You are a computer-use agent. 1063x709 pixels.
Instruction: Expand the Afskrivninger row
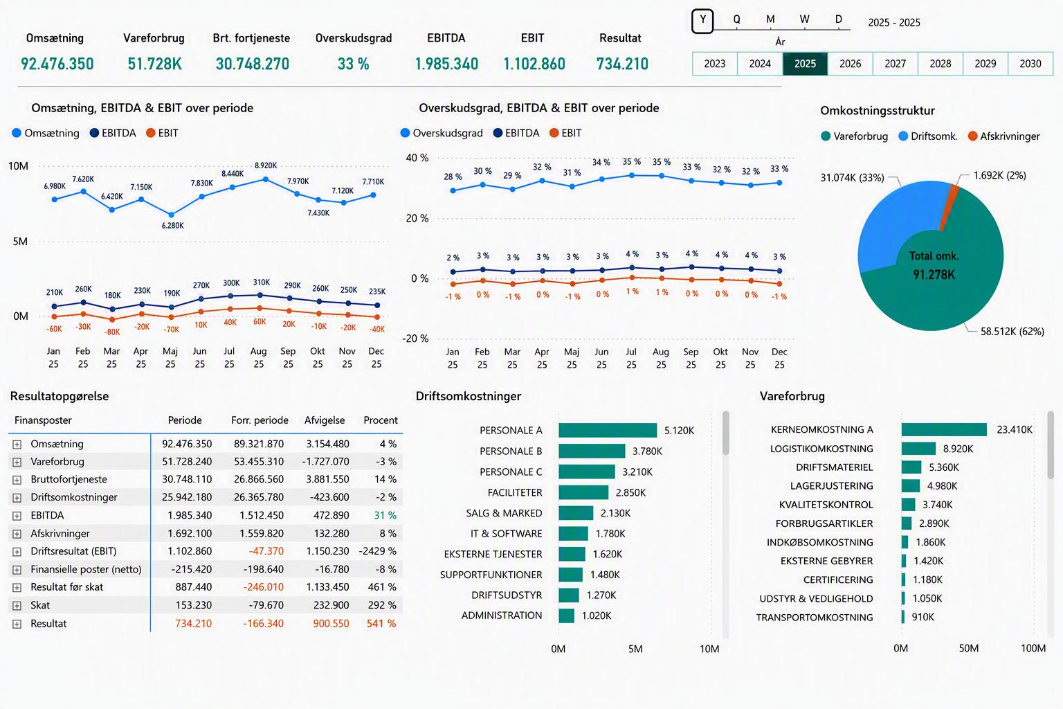tap(17, 534)
